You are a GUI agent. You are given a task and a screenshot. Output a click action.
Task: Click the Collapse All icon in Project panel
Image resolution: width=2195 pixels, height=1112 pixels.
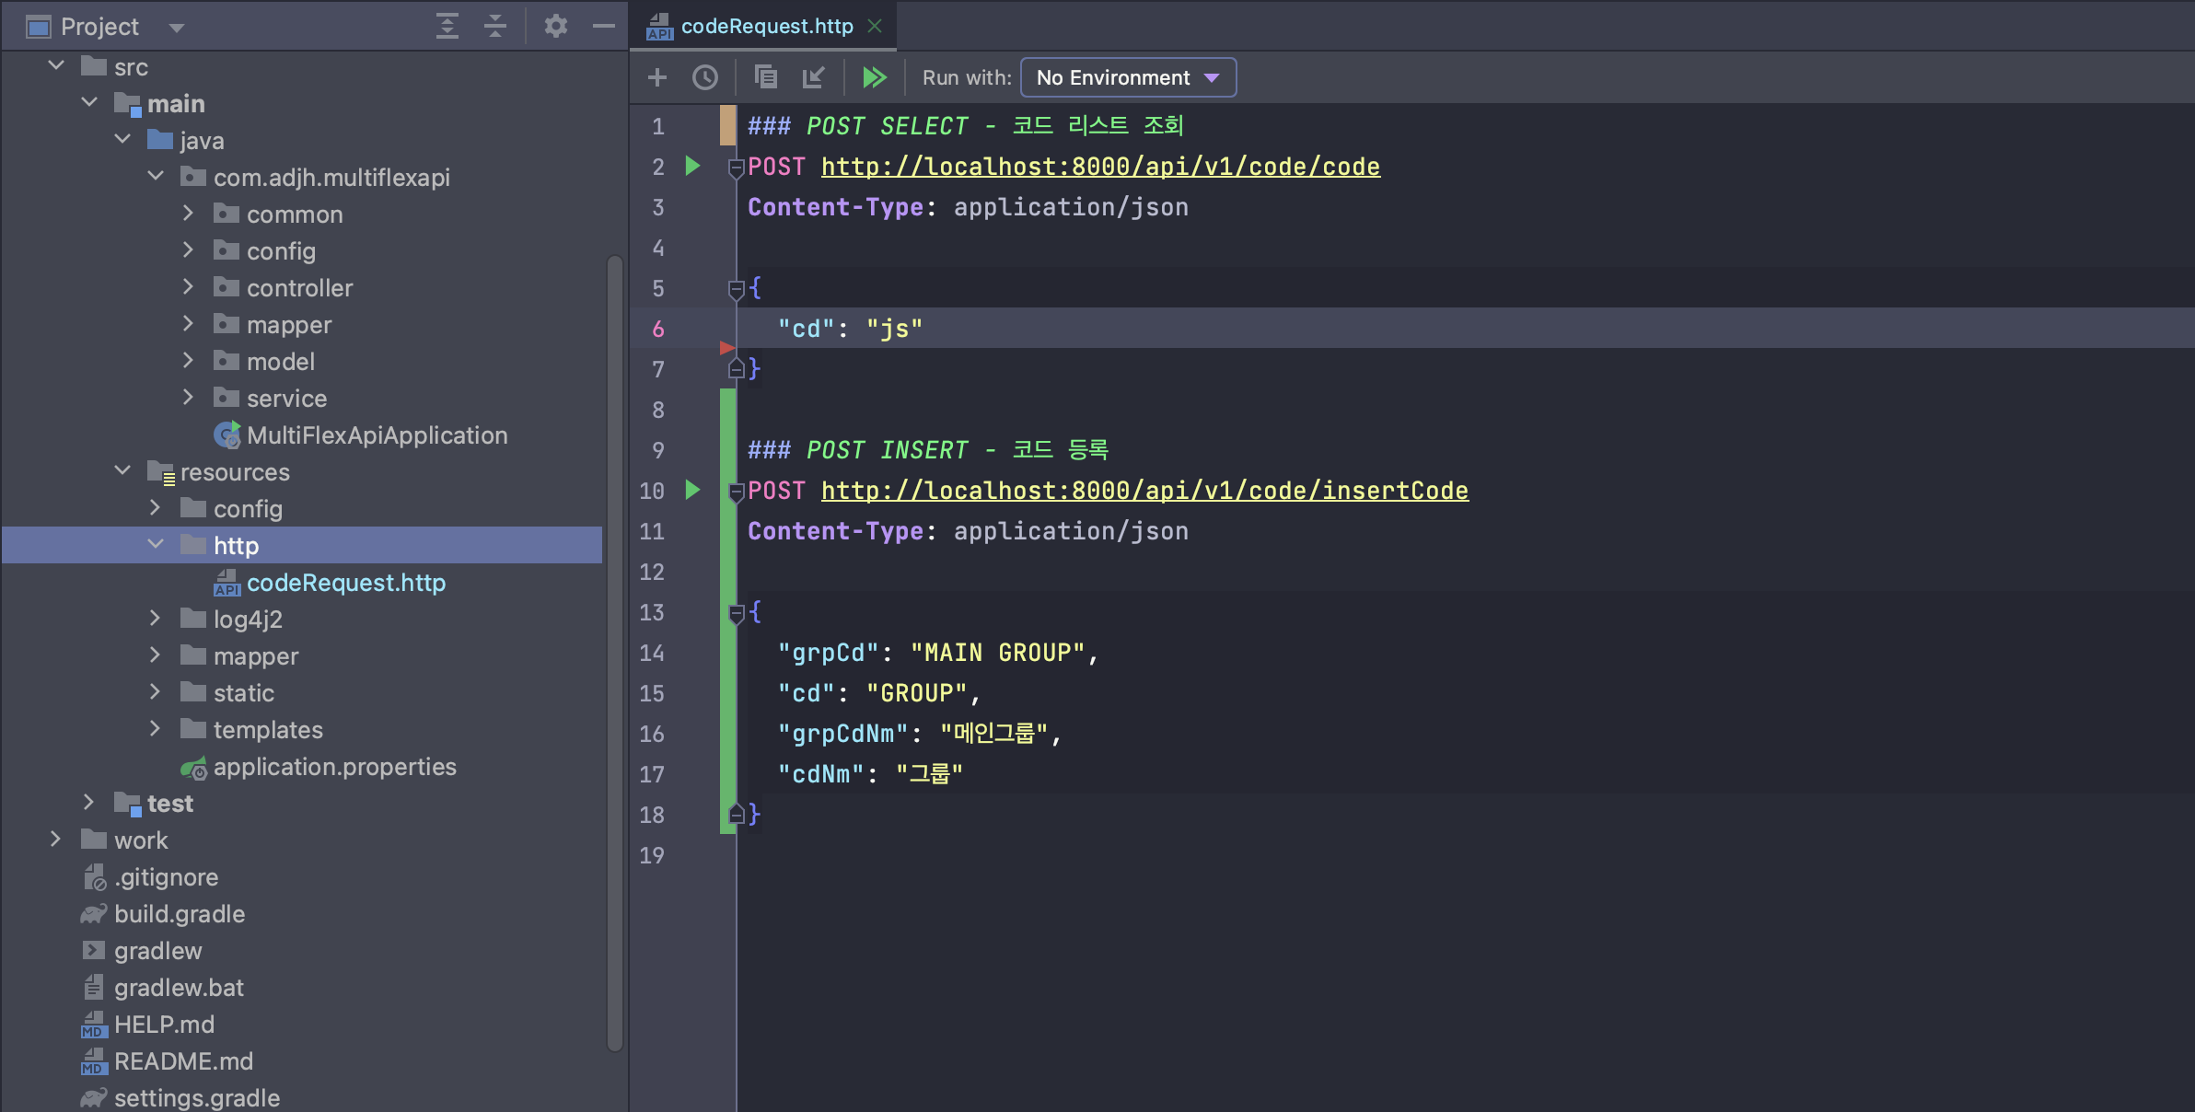(x=495, y=26)
